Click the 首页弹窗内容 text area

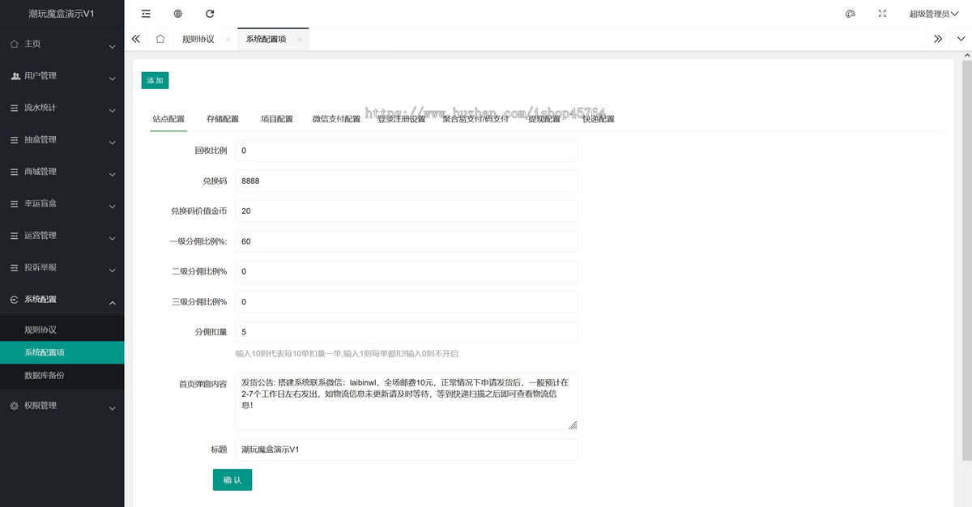pyautogui.click(x=407, y=401)
